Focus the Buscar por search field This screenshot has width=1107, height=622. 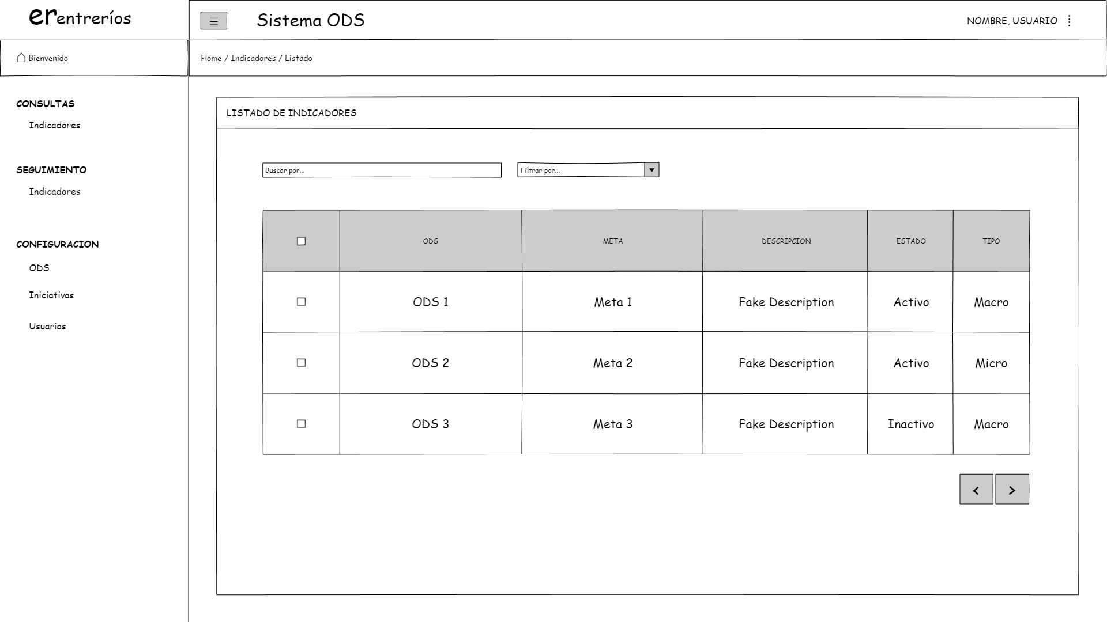(x=382, y=170)
